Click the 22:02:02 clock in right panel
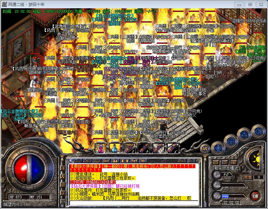The width and height of the screenshot is (268, 209). (231, 202)
